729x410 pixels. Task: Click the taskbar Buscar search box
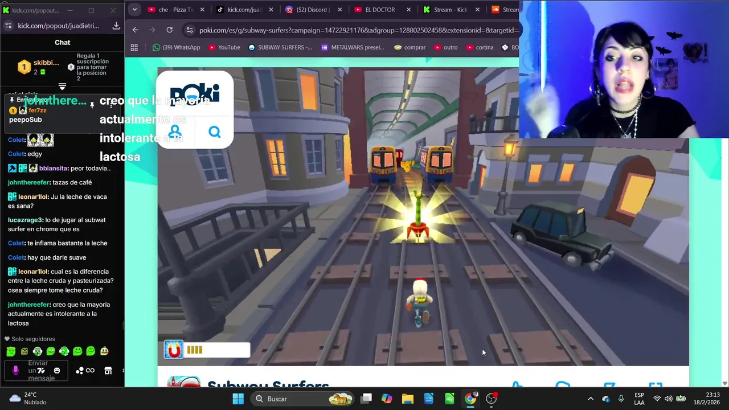304,399
